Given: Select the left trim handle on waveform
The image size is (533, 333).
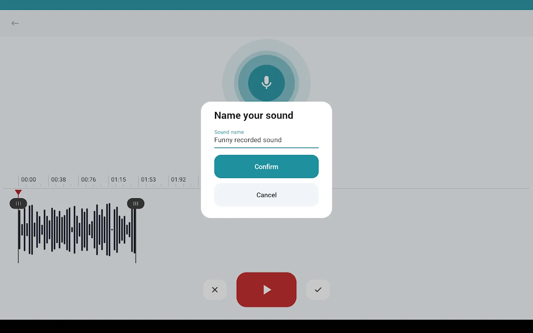Looking at the screenshot, I should click(18, 204).
